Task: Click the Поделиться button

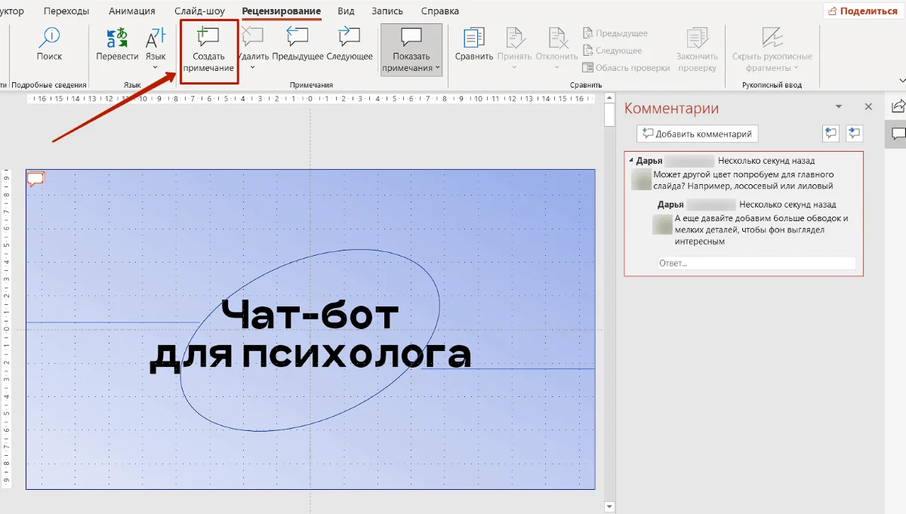Action: tap(862, 11)
